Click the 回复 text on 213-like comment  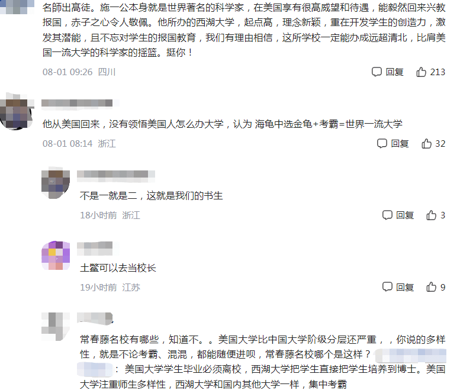(x=395, y=72)
